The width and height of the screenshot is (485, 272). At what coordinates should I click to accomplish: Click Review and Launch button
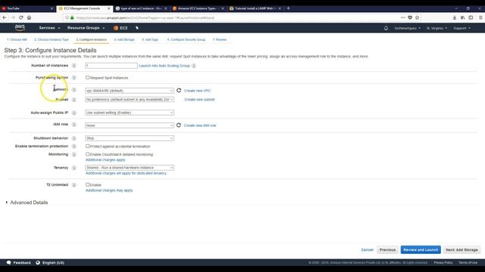pos(421,250)
